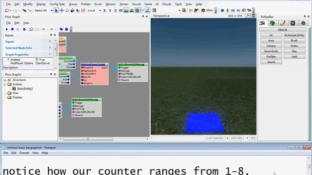Play the flow graph
312x175 pixels.
point(7,29)
